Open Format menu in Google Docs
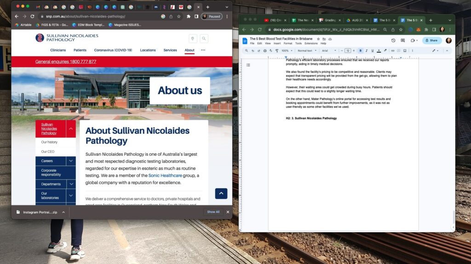The width and height of the screenshot is (471, 264). [288, 44]
